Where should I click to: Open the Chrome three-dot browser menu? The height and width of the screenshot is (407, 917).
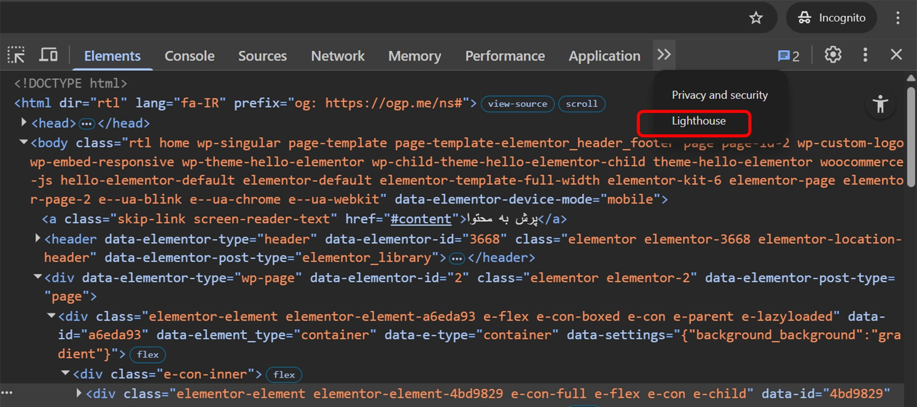click(x=898, y=18)
